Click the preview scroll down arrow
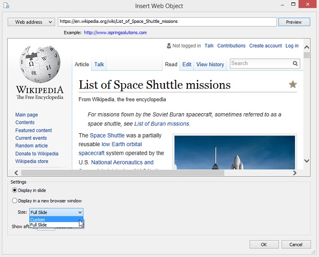 (307, 161)
